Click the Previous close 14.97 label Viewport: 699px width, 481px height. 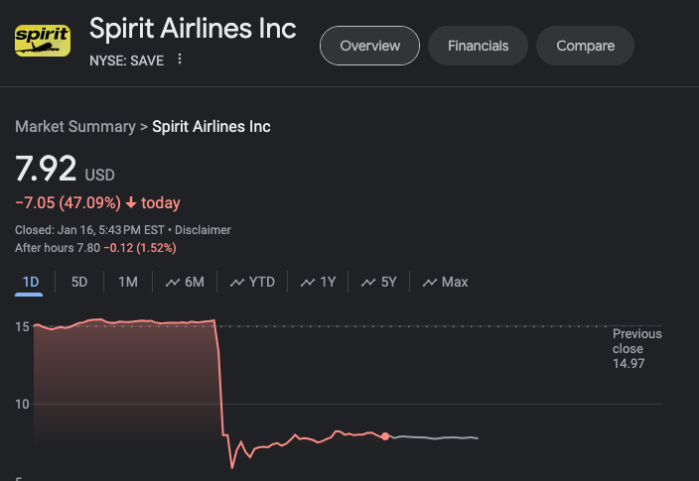pyautogui.click(x=636, y=349)
